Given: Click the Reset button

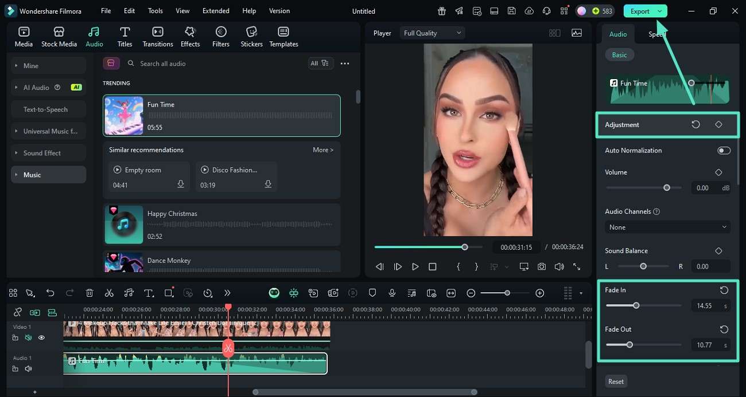Looking at the screenshot, I should coord(616,382).
